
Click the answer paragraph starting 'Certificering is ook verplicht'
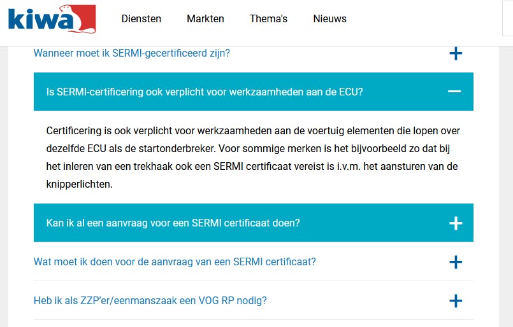[x=253, y=157]
